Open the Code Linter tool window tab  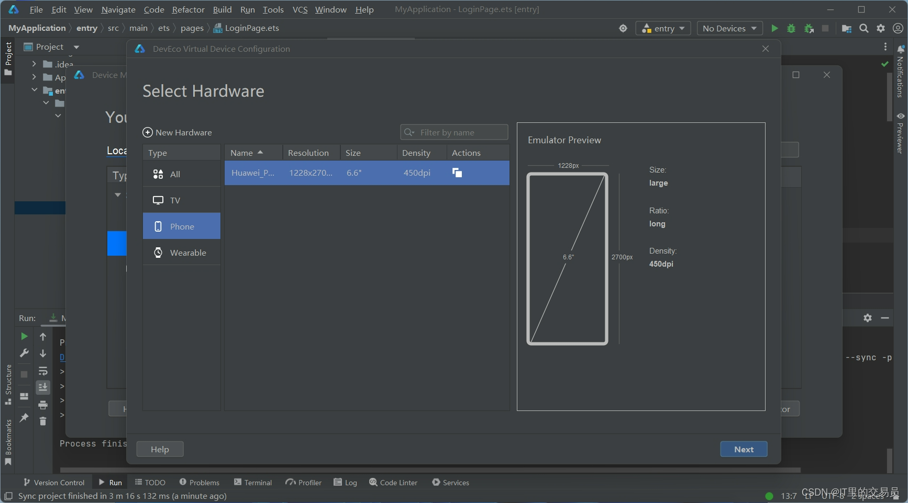[393, 482]
